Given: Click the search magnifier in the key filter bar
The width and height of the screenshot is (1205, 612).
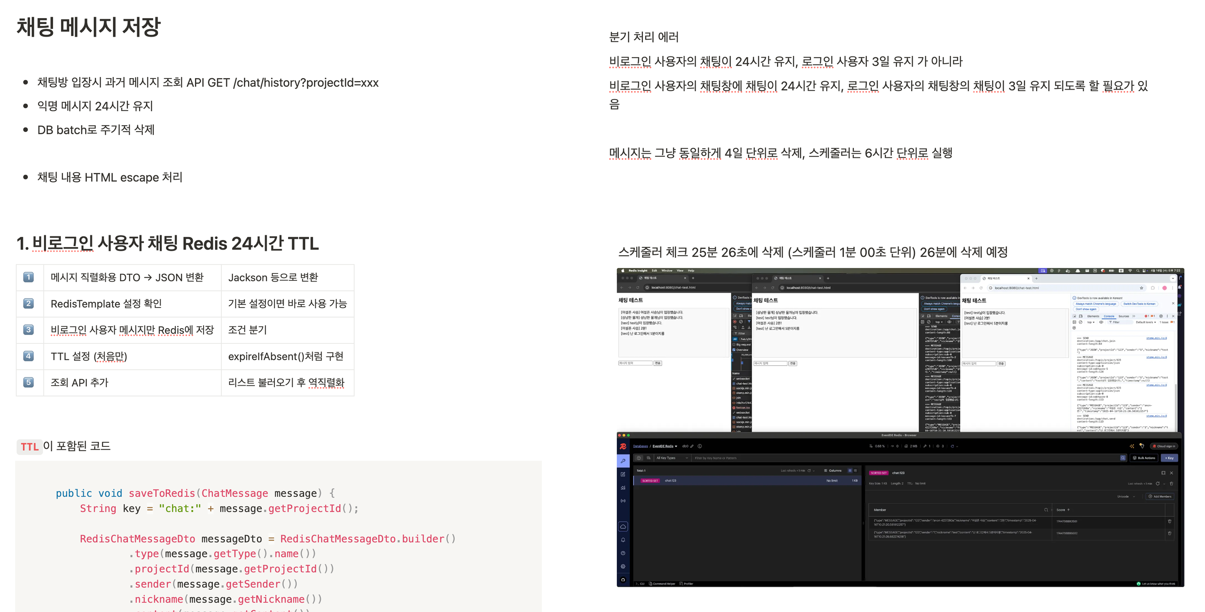Looking at the screenshot, I should [x=1123, y=458].
